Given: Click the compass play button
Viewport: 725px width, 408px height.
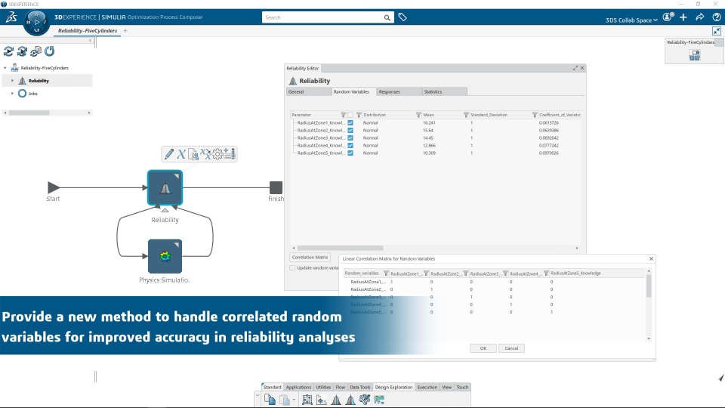Looking at the screenshot, I should point(36,22).
